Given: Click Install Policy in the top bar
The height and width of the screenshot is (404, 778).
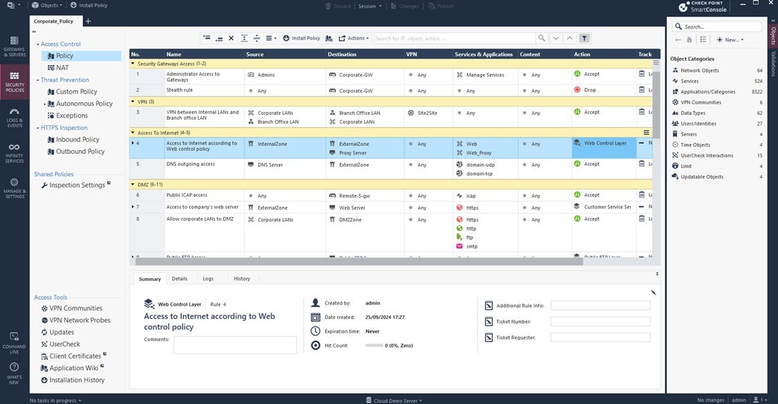Looking at the screenshot, I should pyautogui.click(x=89, y=6).
